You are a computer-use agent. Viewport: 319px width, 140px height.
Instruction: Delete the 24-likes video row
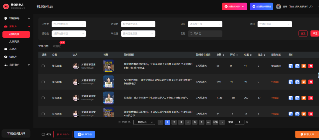(311, 113)
